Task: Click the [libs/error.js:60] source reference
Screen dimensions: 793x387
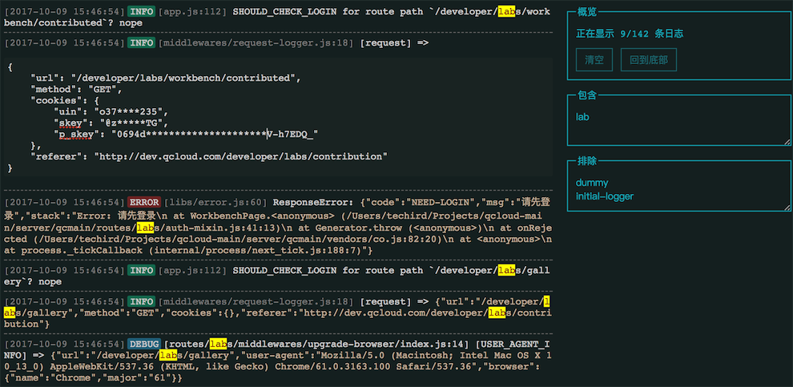Action: pyautogui.click(x=215, y=203)
